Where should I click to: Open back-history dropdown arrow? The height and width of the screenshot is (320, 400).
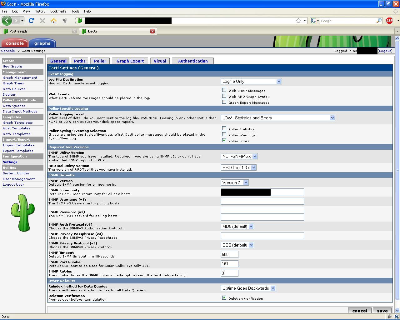pyautogui.click(x=22, y=21)
